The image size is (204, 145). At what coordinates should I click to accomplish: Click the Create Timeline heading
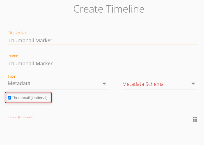[109, 9]
